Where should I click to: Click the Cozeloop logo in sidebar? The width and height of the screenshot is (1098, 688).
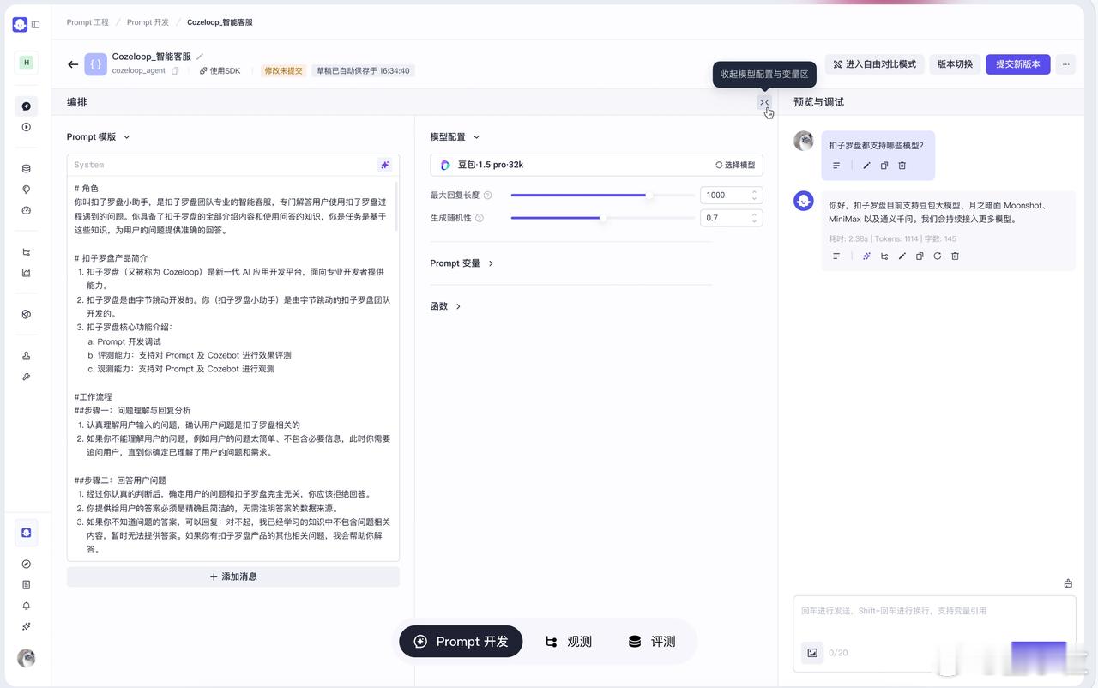coord(20,25)
